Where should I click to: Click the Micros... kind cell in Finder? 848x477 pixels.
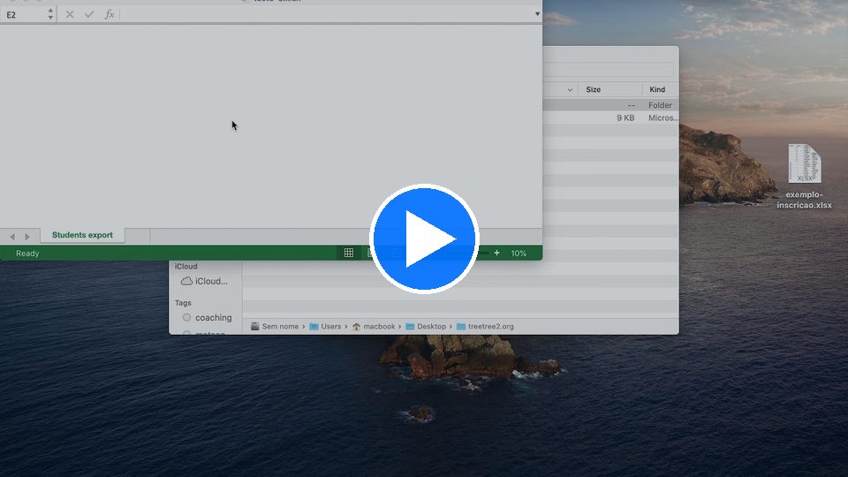click(662, 117)
